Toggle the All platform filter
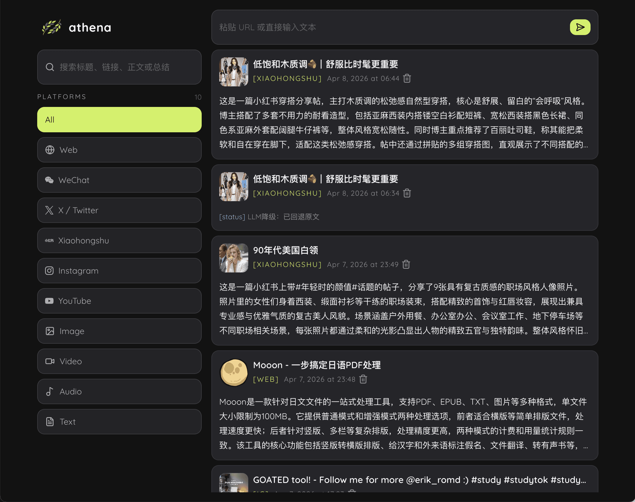Image resolution: width=635 pixels, height=502 pixels. click(119, 120)
